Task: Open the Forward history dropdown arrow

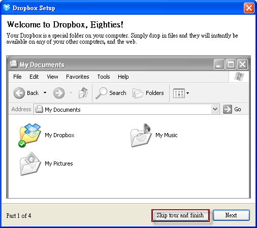Action: coord(71,93)
